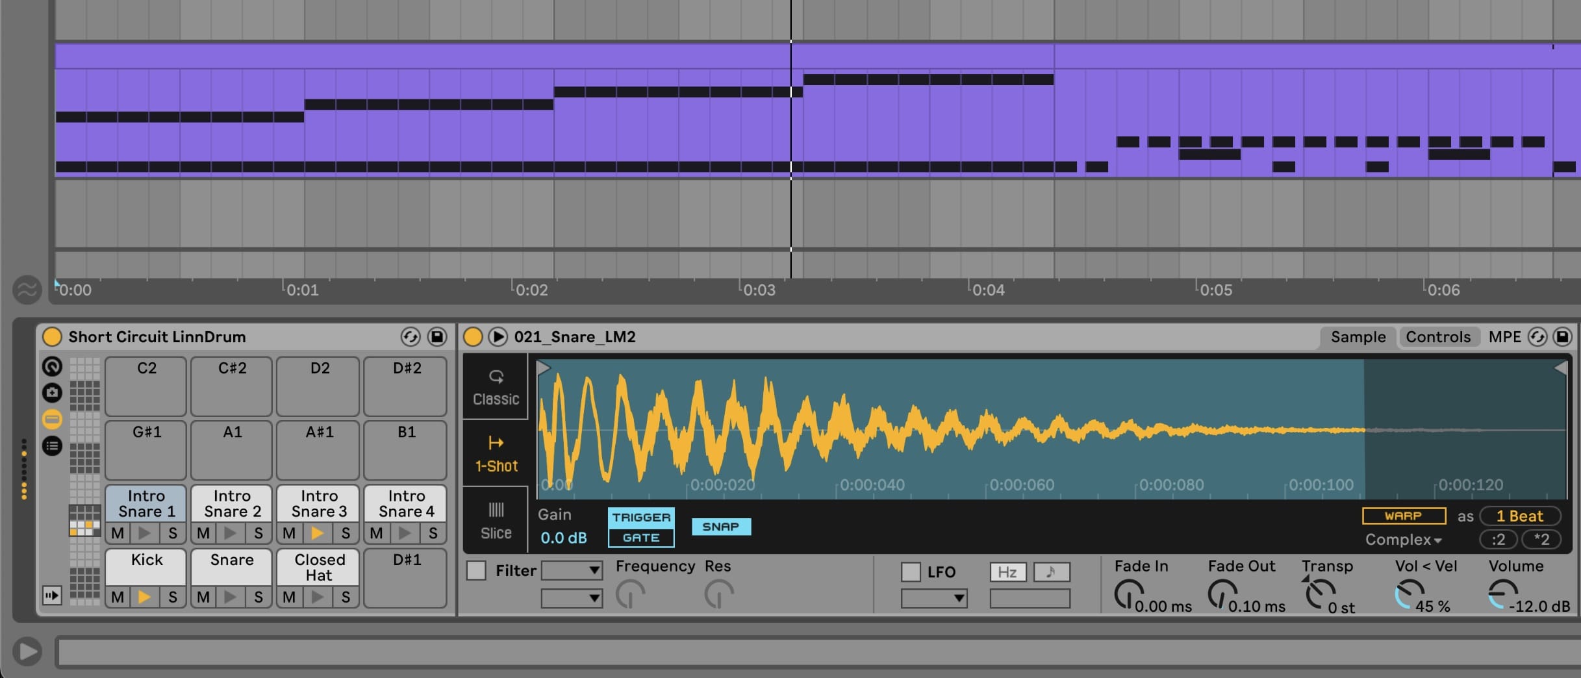Click the Simpler hot-swap icon next to MPE

[x=1536, y=336]
